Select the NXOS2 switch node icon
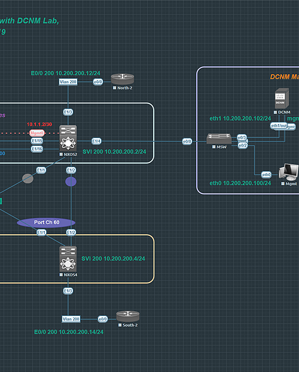299x372 pixels. tap(68, 138)
